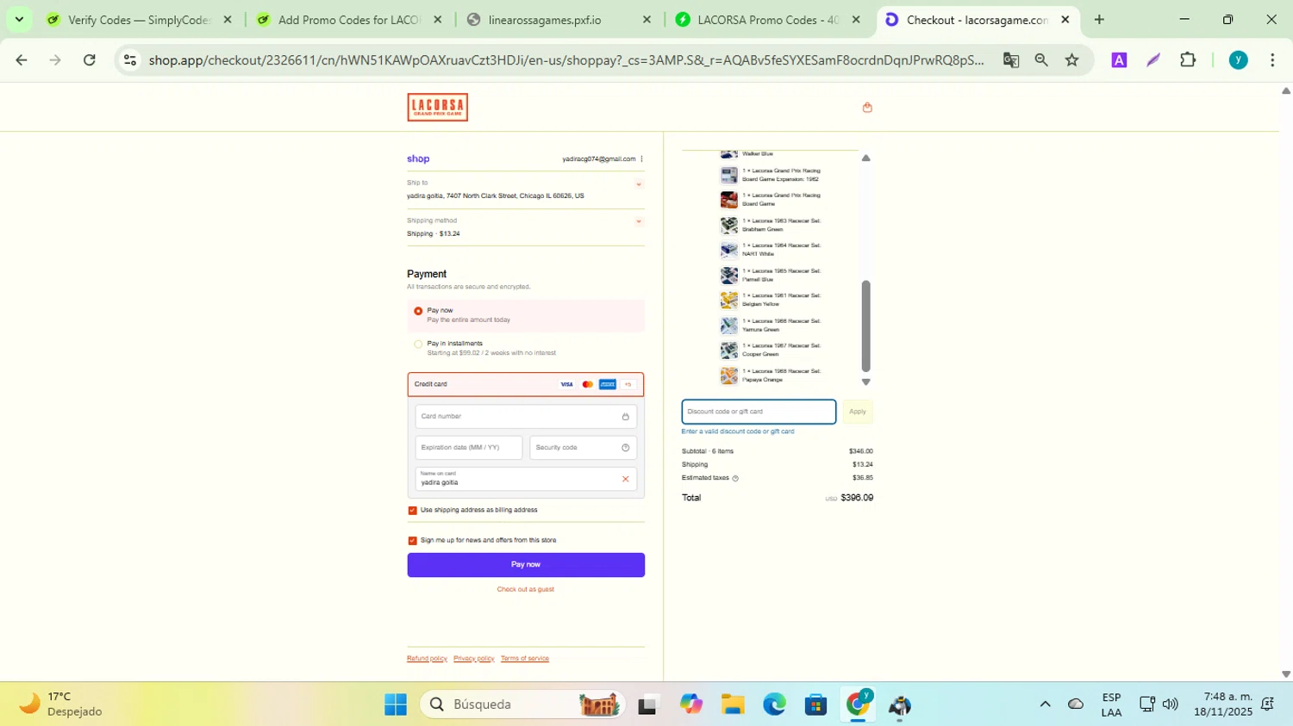Click the zoom magnifier icon in address bar

[1041, 60]
